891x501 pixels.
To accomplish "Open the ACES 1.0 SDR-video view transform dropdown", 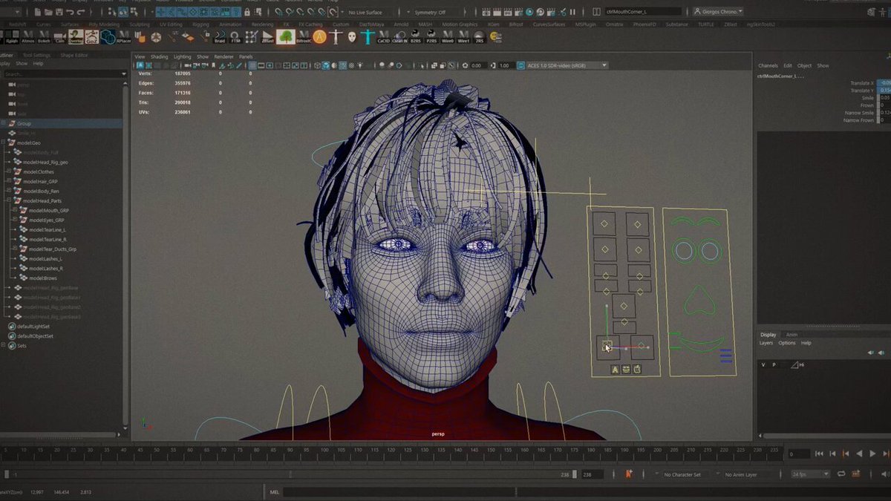I will click(563, 65).
